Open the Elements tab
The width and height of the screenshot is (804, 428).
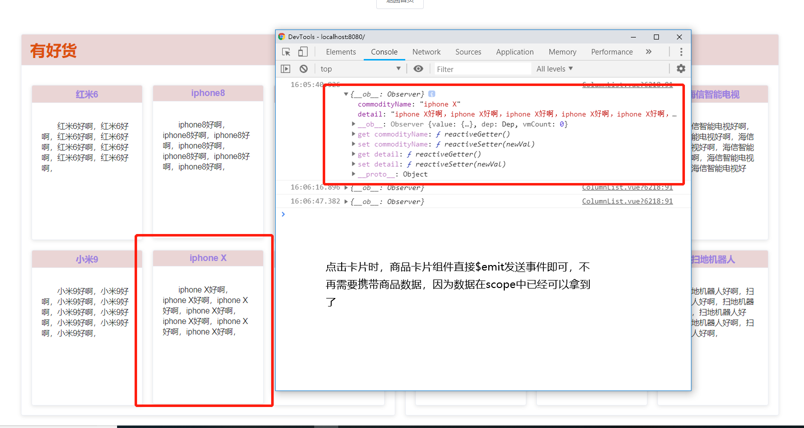(341, 52)
